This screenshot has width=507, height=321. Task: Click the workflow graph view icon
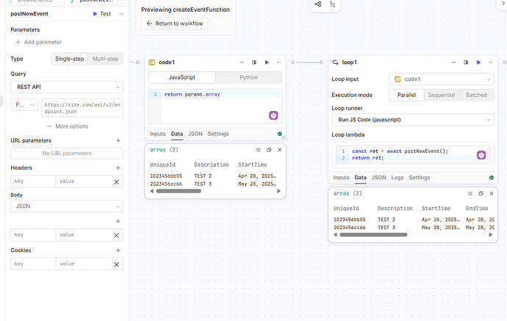[318, 4]
